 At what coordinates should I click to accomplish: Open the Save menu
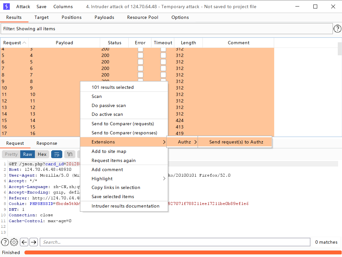click(x=41, y=7)
